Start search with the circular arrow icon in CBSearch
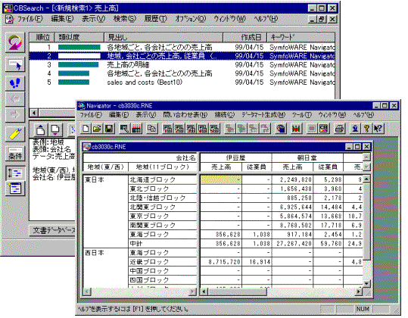This screenshot has width=408, height=318. [15, 42]
